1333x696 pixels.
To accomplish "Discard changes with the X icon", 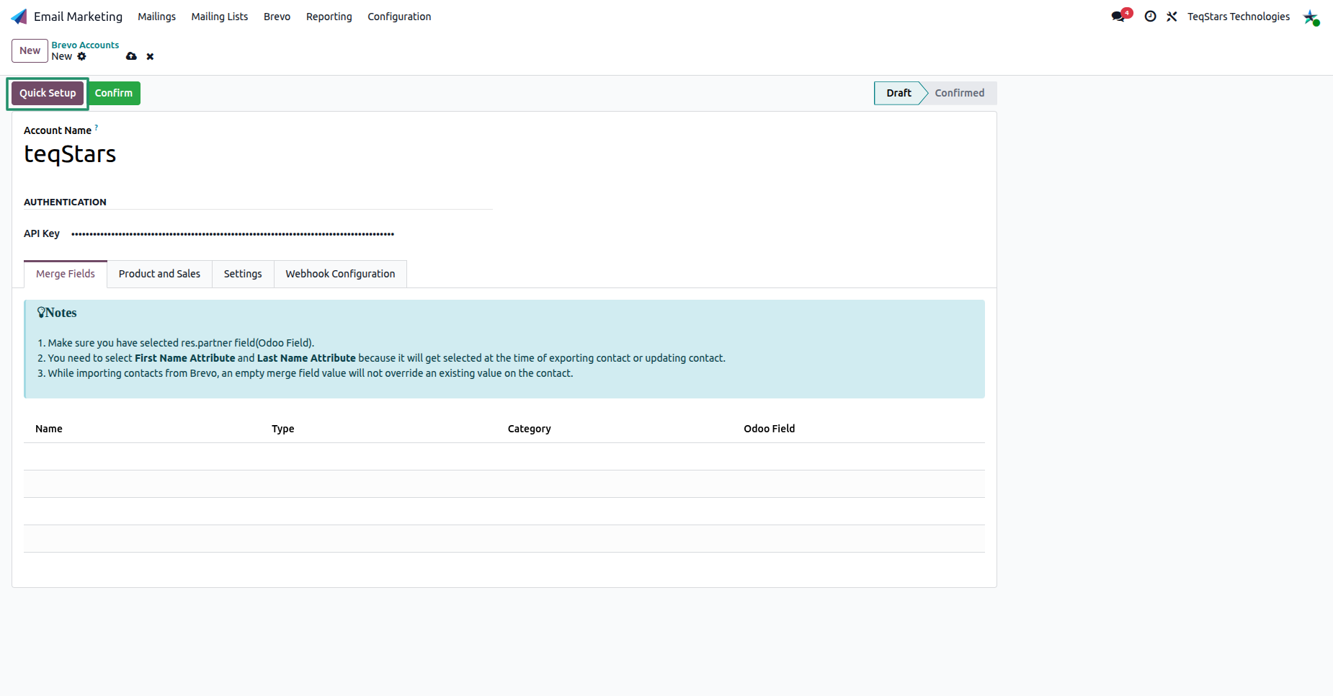I will tap(150, 56).
